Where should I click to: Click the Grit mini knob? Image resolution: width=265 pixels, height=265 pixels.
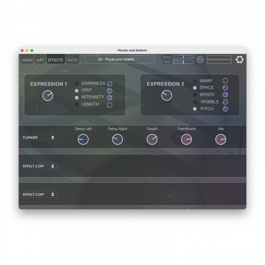click(110, 91)
